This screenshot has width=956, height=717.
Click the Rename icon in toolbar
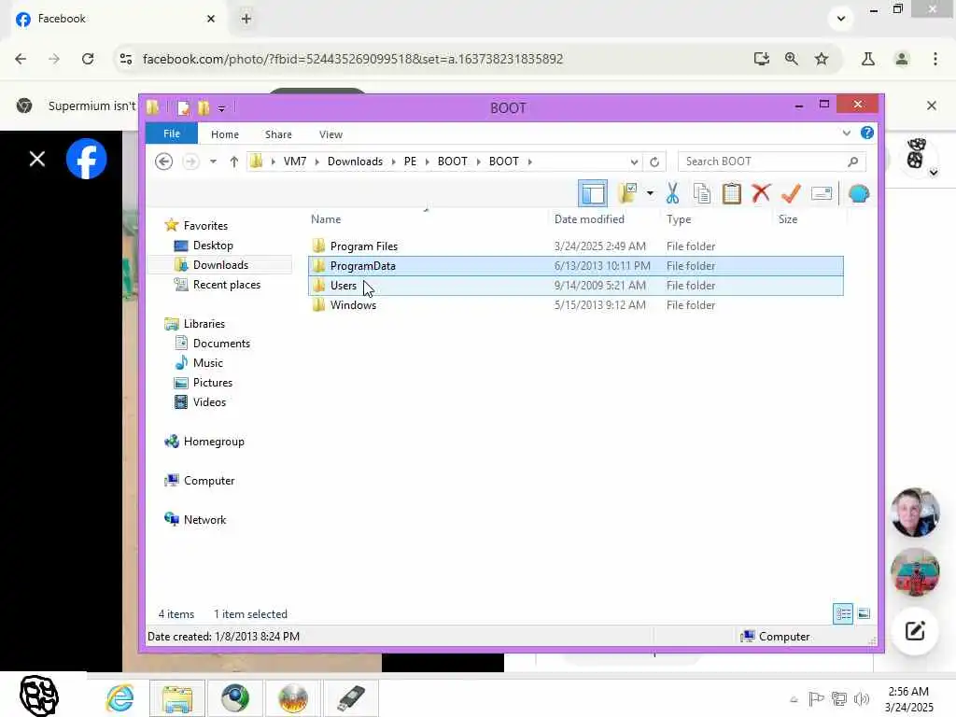[x=822, y=194]
